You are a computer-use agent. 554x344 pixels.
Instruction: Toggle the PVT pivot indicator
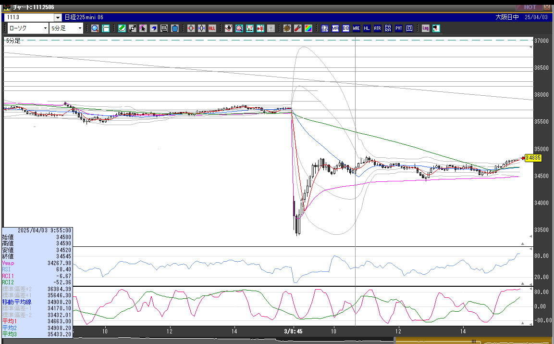pos(398,28)
